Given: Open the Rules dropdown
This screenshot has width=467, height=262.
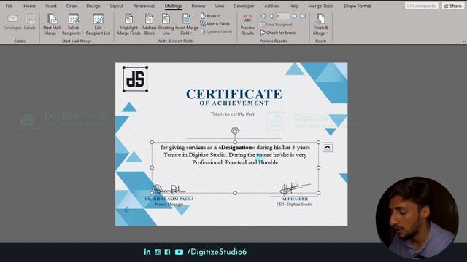Looking at the screenshot, I should pos(210,16).
